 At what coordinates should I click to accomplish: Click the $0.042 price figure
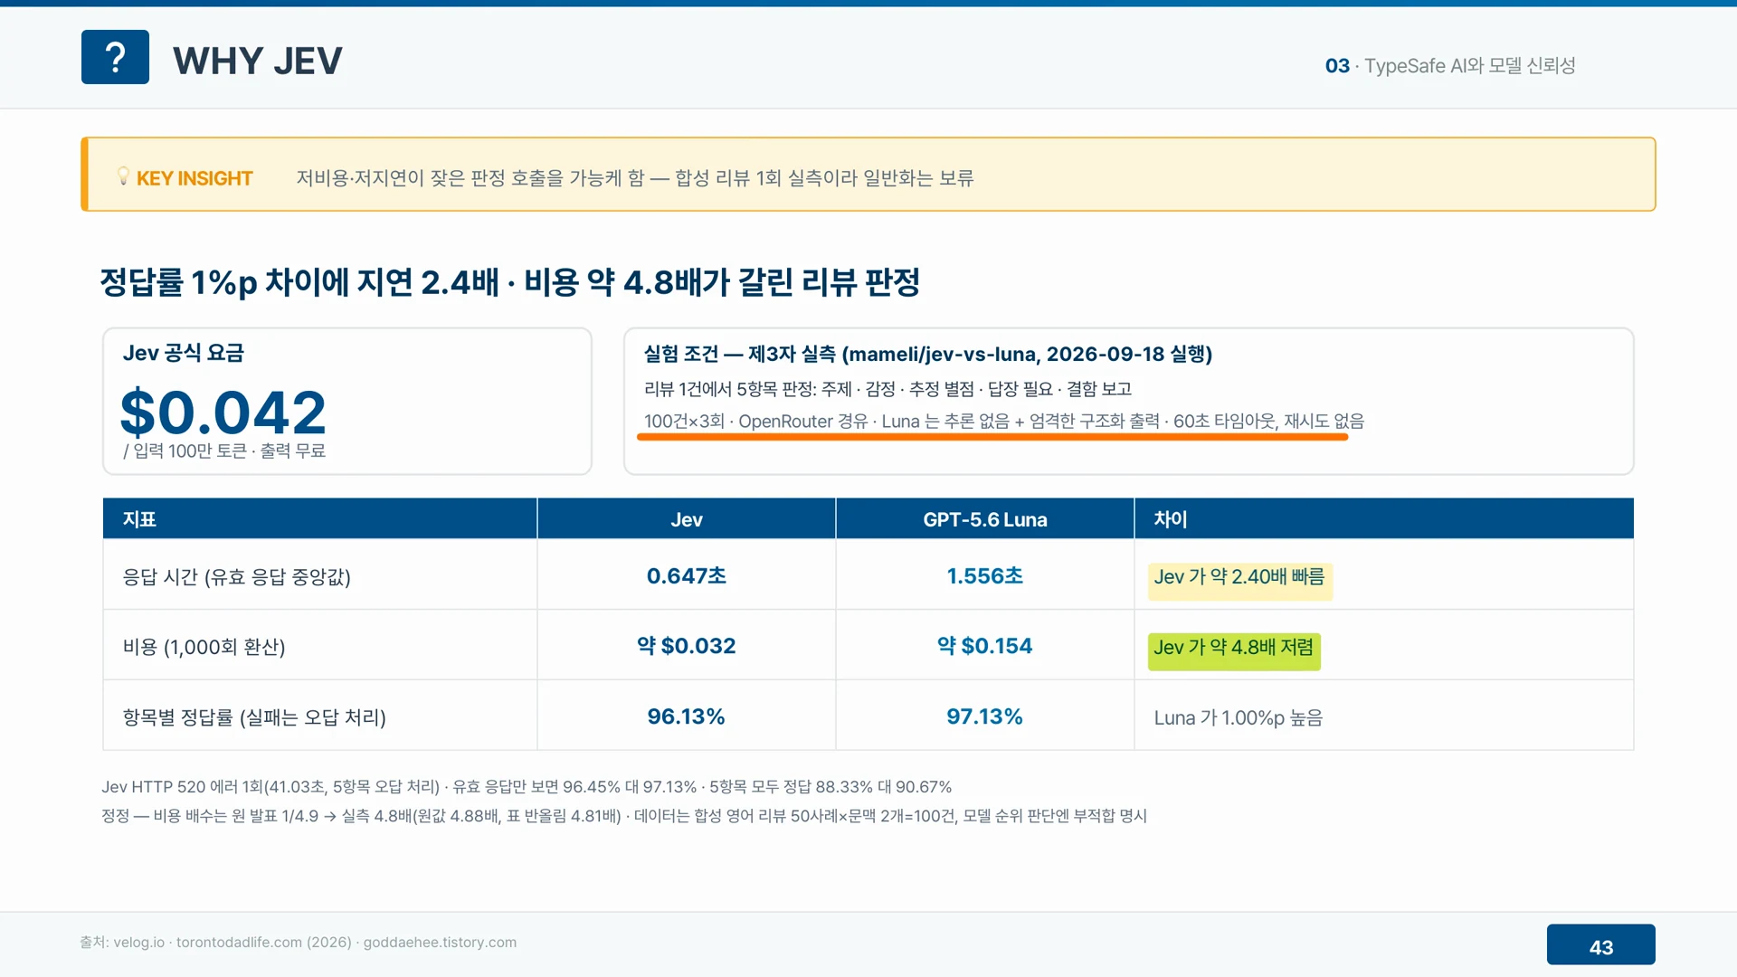coord(223,412)
